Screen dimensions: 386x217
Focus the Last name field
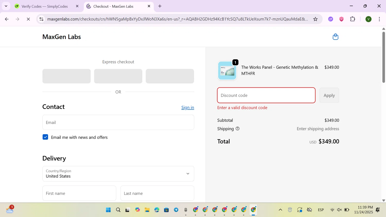click(157, 193)
